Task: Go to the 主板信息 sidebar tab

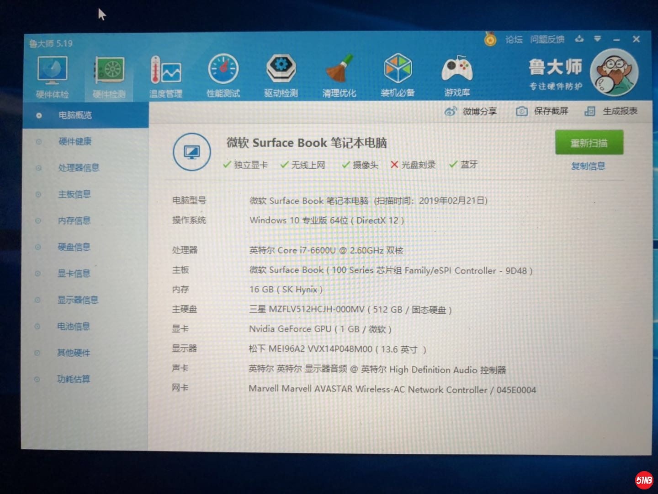Action: click(85, 194)
